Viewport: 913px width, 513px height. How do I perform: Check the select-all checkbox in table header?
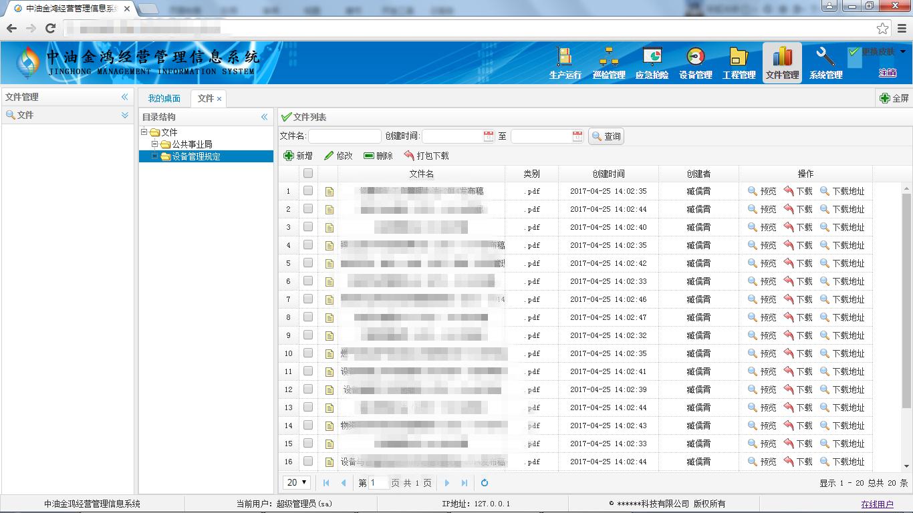[308, 174]
